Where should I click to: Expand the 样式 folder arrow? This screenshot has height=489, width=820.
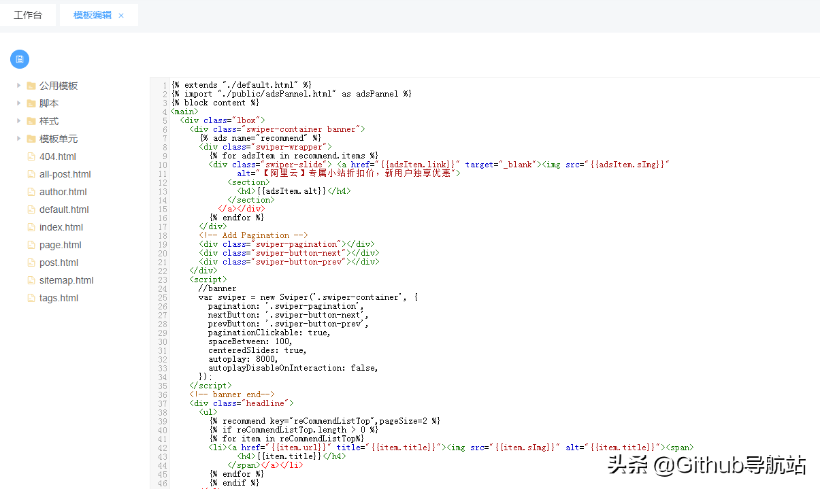pyautogui.click(x=18, y=121)
